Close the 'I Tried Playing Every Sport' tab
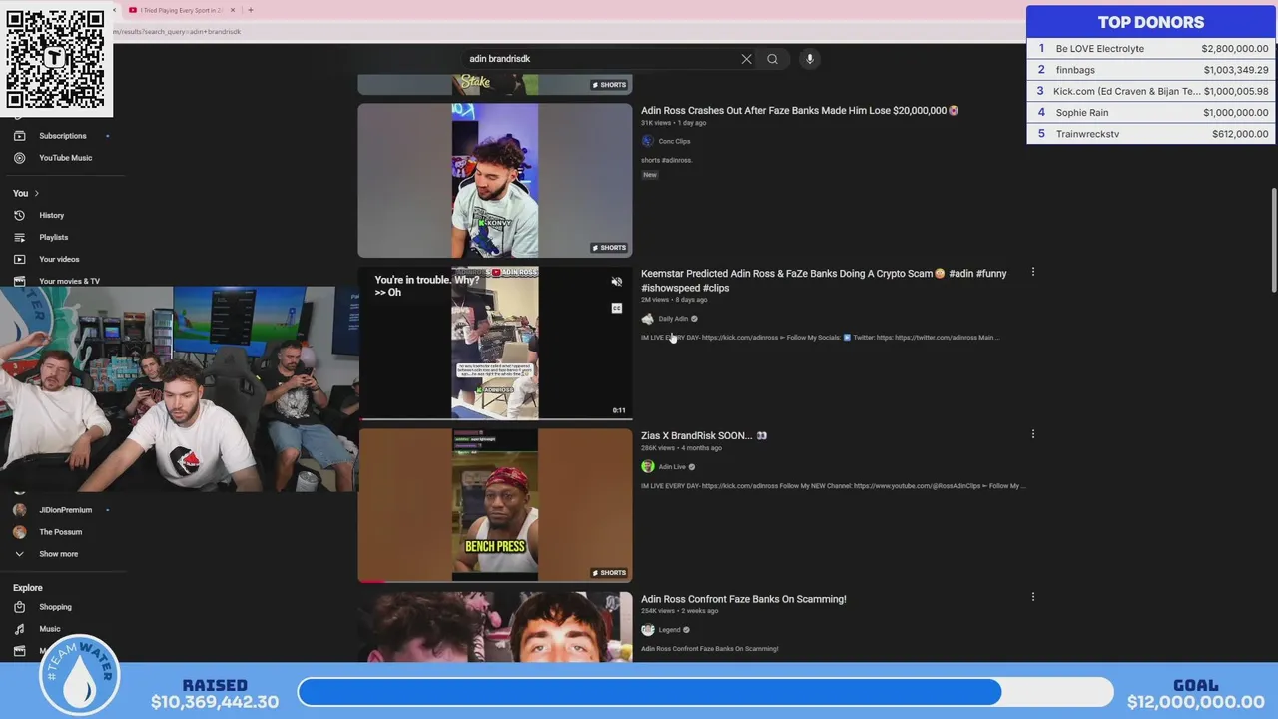1278x719 pixels. 233,10
